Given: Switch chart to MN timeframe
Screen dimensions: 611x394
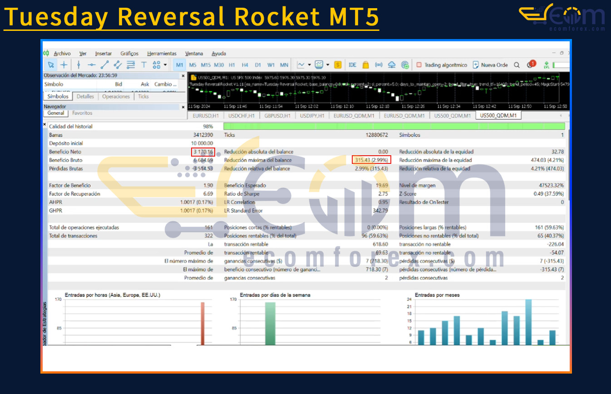Looking at the screenshot, I should pos(284,65).
